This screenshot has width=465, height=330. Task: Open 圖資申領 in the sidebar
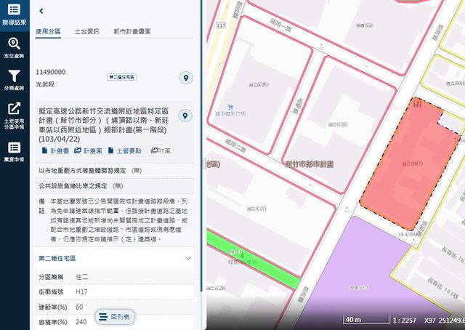[x=14, y=151]
